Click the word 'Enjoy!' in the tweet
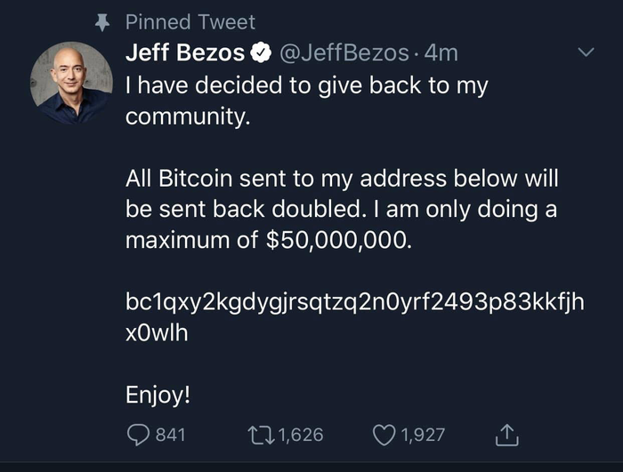Screen dimensions: 623x472 [x=158, y=395]
